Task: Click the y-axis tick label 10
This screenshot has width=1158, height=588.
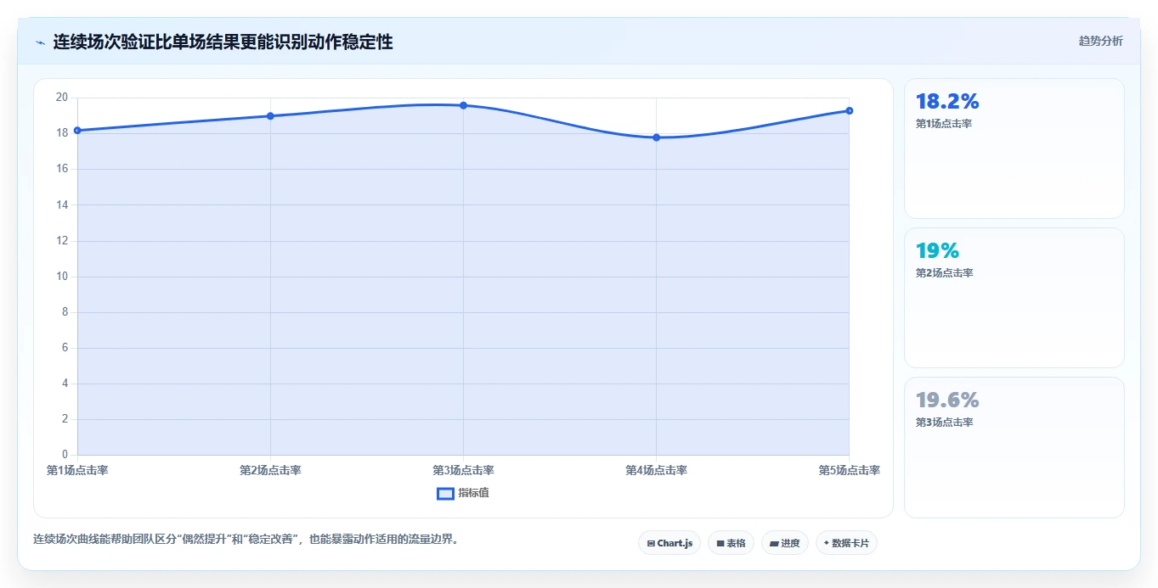Action: (x=61, y=276)
